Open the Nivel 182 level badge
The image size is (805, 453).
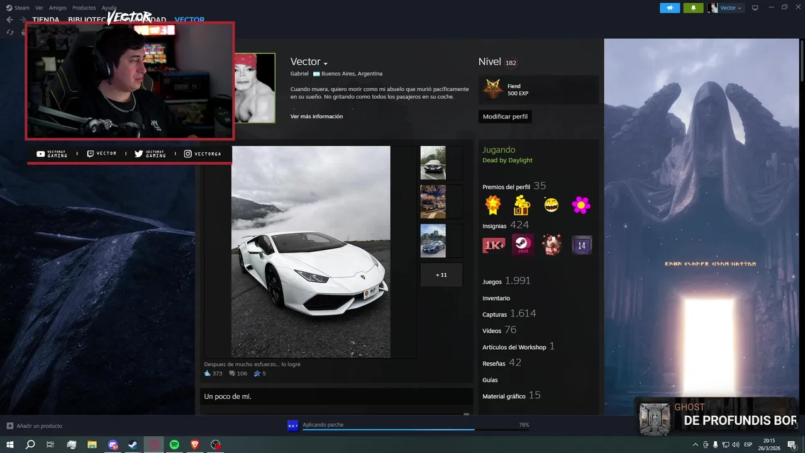click(511, 63)
